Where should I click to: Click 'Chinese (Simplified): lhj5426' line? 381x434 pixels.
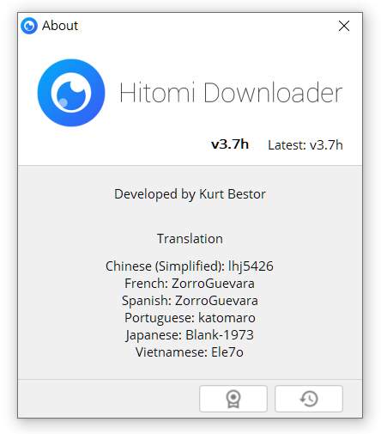[x=190, y=266]
